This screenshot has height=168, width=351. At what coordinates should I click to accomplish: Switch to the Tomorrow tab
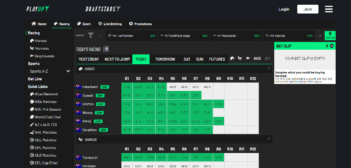point(165,59)
